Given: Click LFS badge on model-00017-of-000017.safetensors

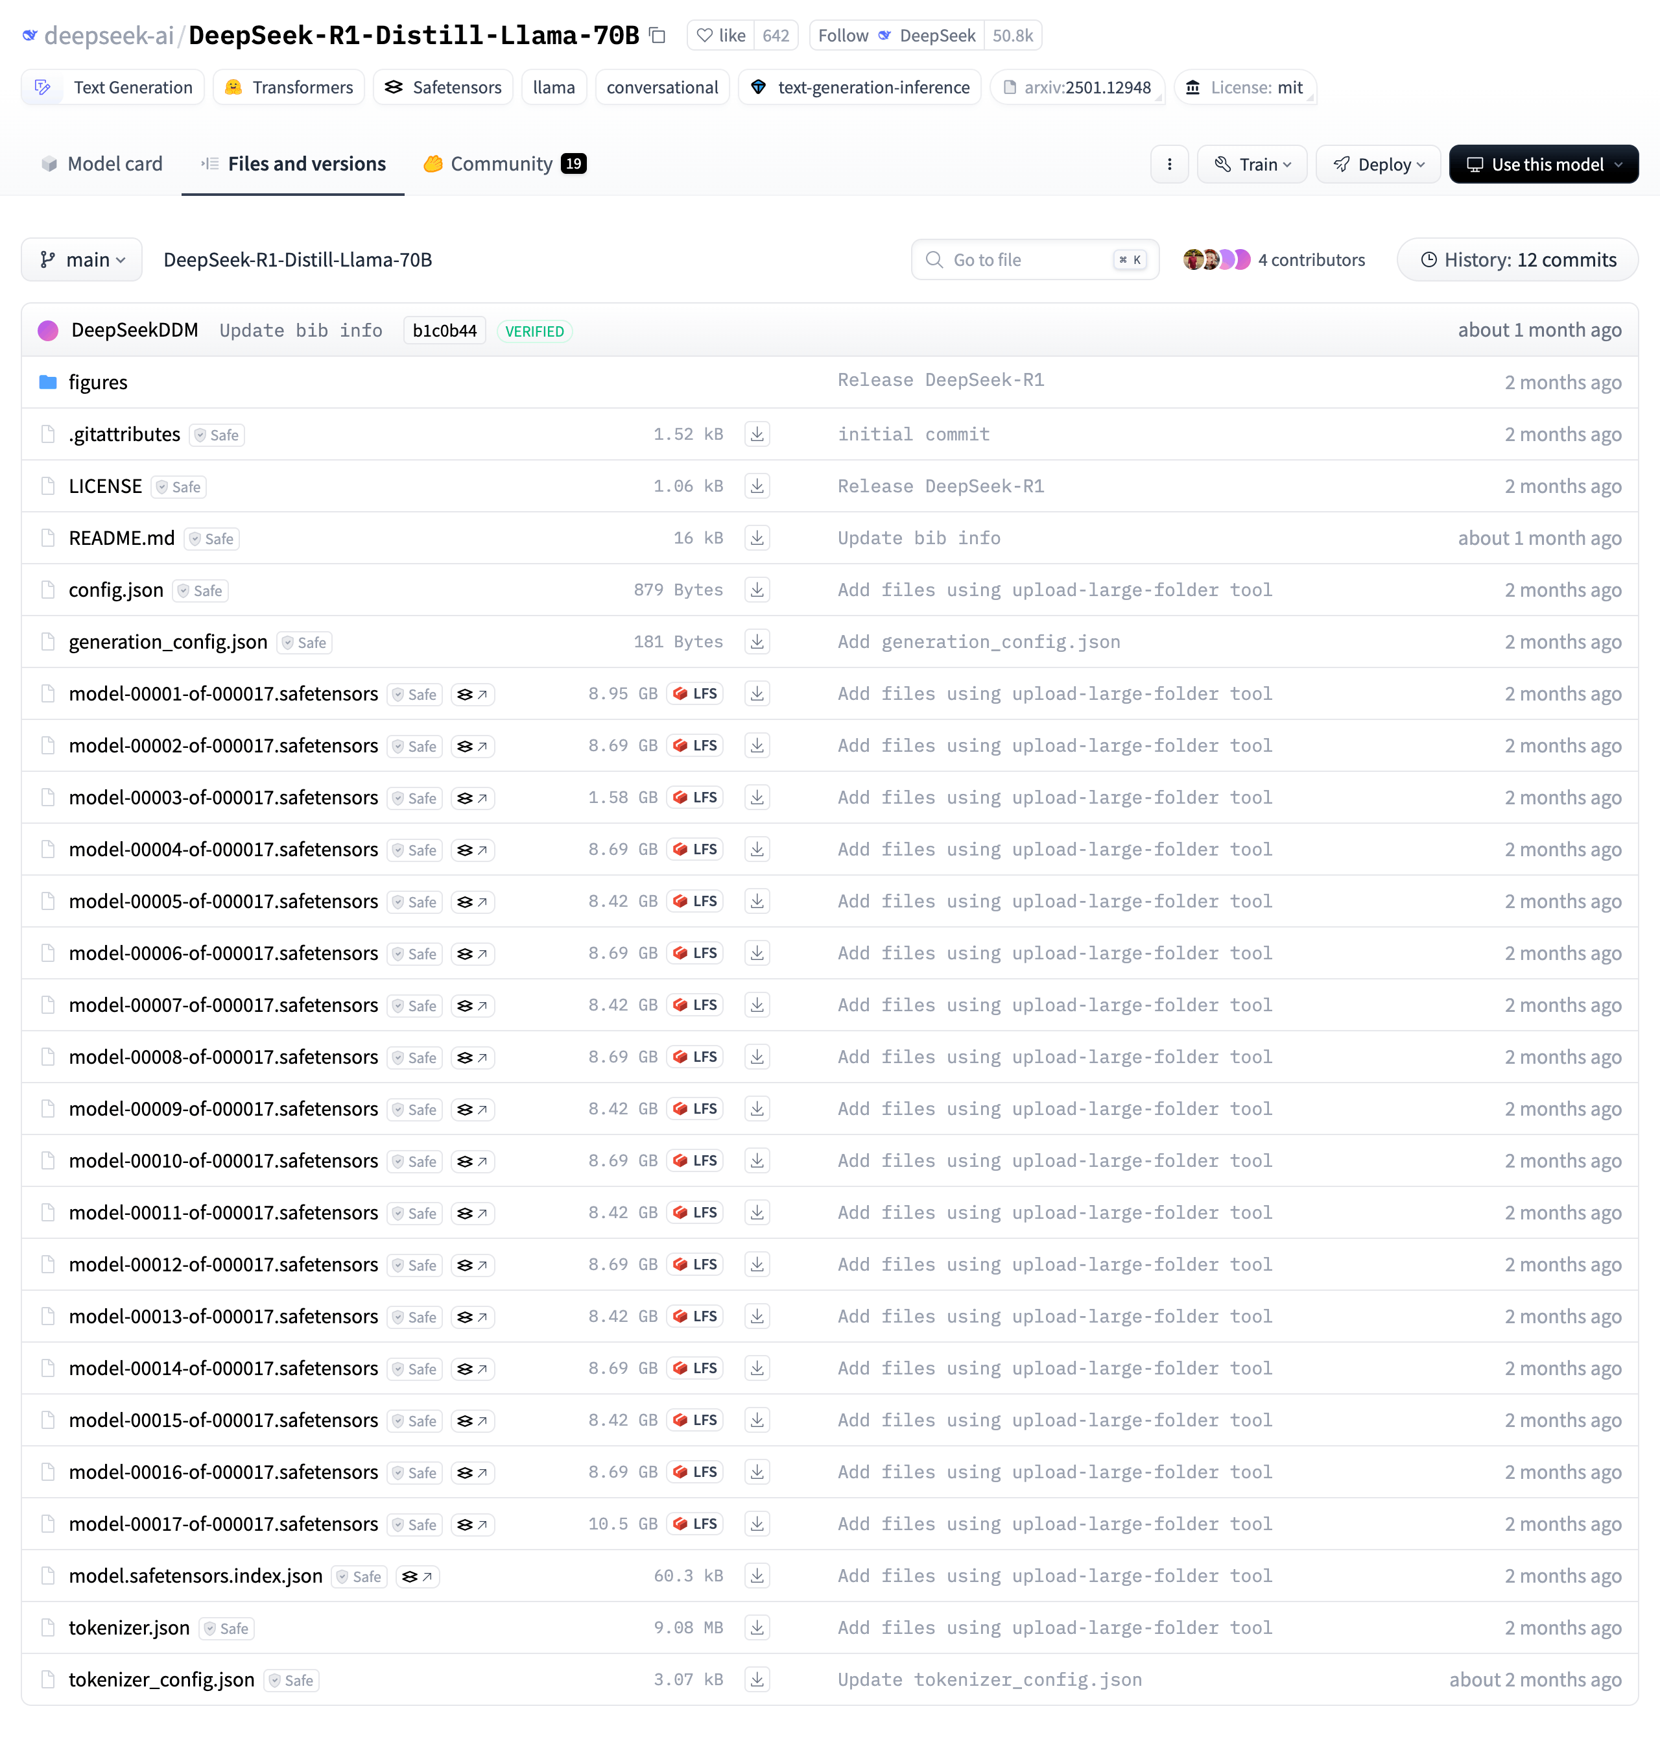Looking at the screenshot, I should click(x=694, y=1523).
